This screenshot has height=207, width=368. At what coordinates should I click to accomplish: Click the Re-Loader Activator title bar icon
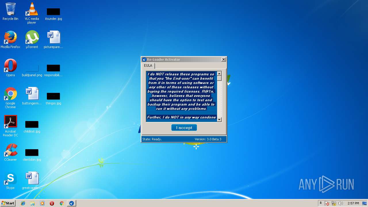[144, 60]
